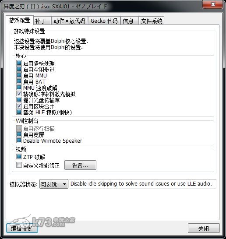The width and height of the screenshot is (226, 239).
Task: Uncheck 启用区块合并 checkbox
Action: pyautogui.click(x=19, y=106)
